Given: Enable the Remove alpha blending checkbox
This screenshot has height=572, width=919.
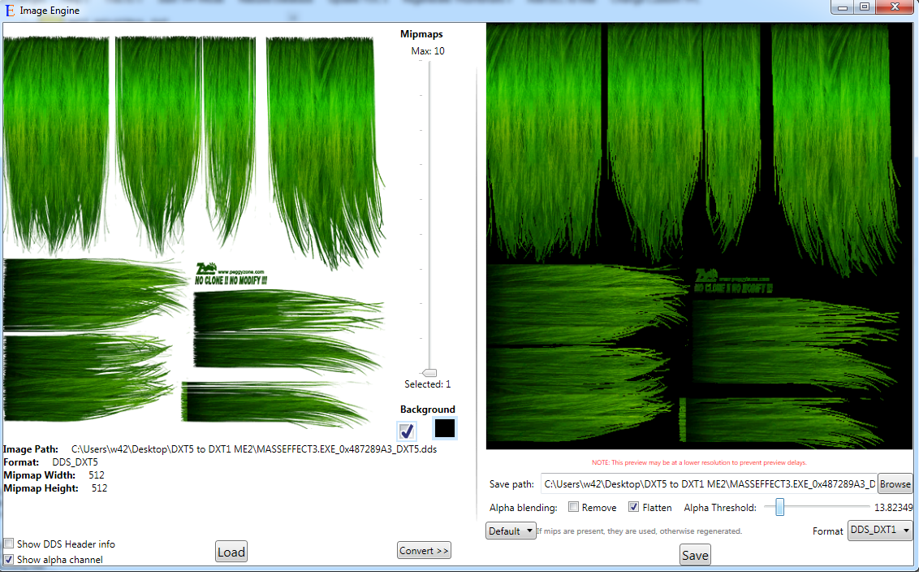Looking at the screenshot, I should pyautogui.click(x=573, y=507).
